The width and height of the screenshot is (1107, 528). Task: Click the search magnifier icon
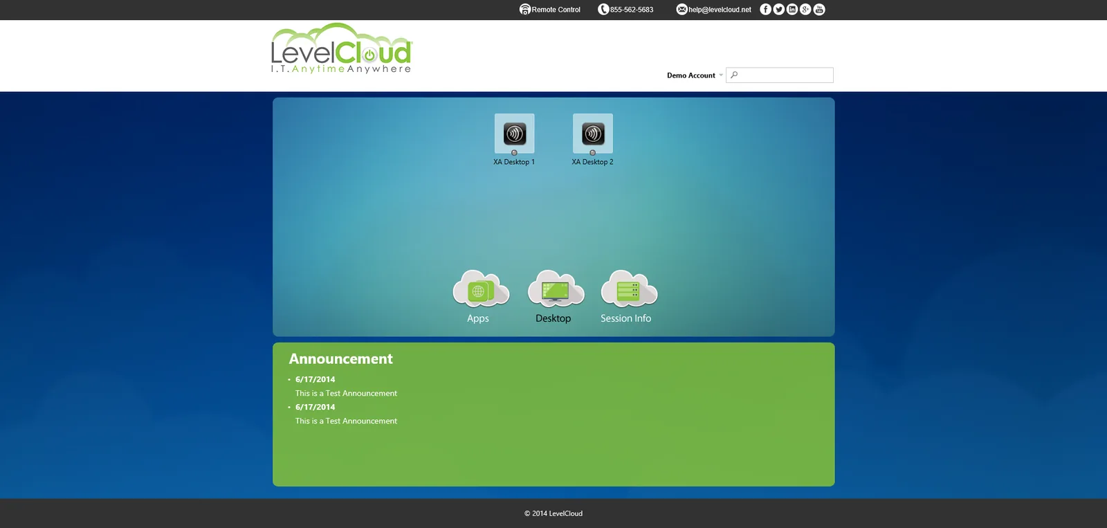734,75
